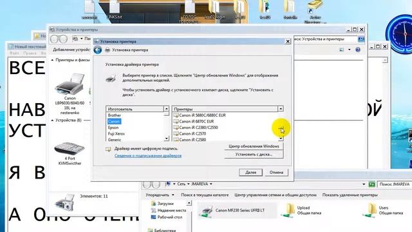Click the Принтеры column header

pos(225,109)
